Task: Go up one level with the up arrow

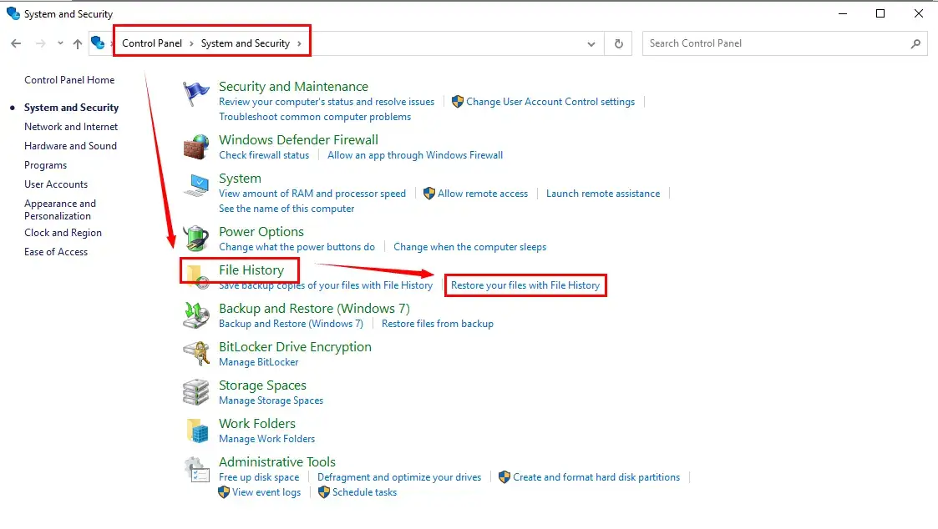Action: click(77, 43)
